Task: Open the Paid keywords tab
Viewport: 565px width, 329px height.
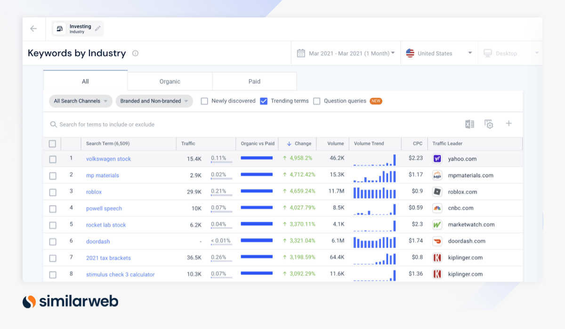Action: pyautogui.click(x=254, y=81)
